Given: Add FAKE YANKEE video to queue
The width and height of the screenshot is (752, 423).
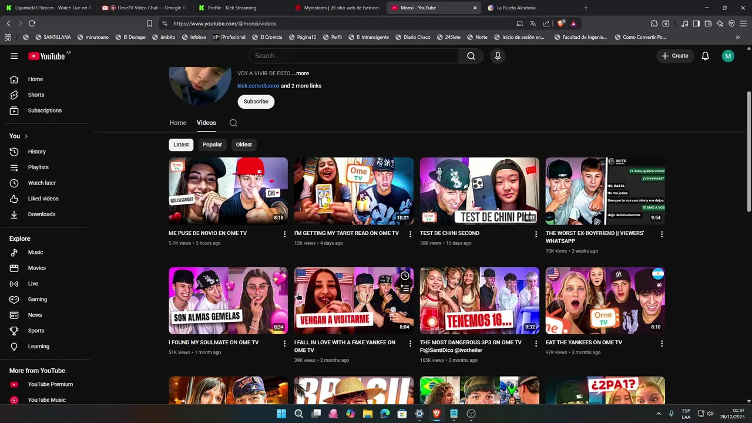Looking at the screenshot, I should coord(405,289).
